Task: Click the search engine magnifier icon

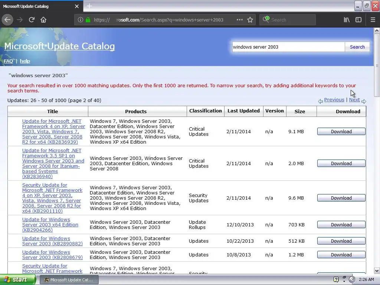Action: (266, 19)
